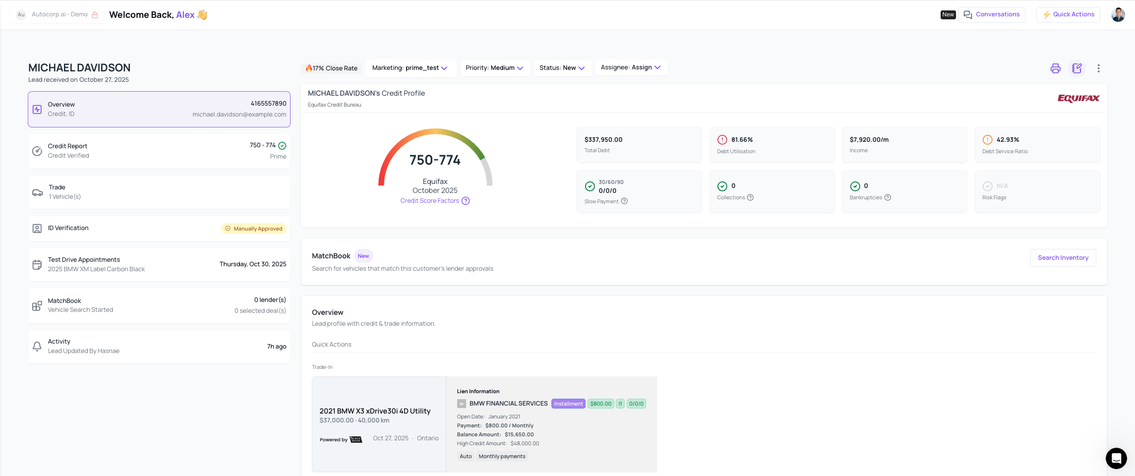The image size is (1135, 476).
Task: Click the Conversations button
Action: pyautogui.click(x=991, y=15)
